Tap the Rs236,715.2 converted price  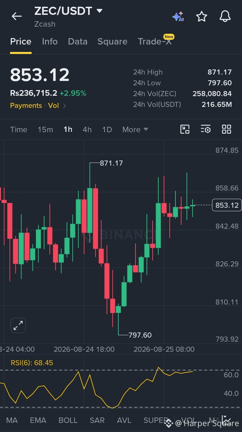(34, 93)
